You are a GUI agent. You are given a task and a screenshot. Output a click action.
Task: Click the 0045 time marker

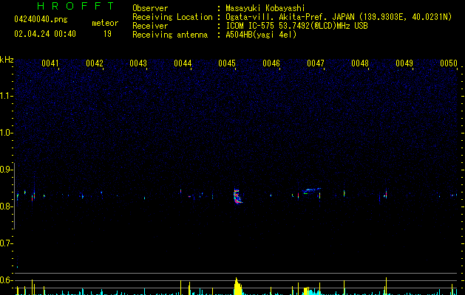pyautogui.click(x=227, y=63)
